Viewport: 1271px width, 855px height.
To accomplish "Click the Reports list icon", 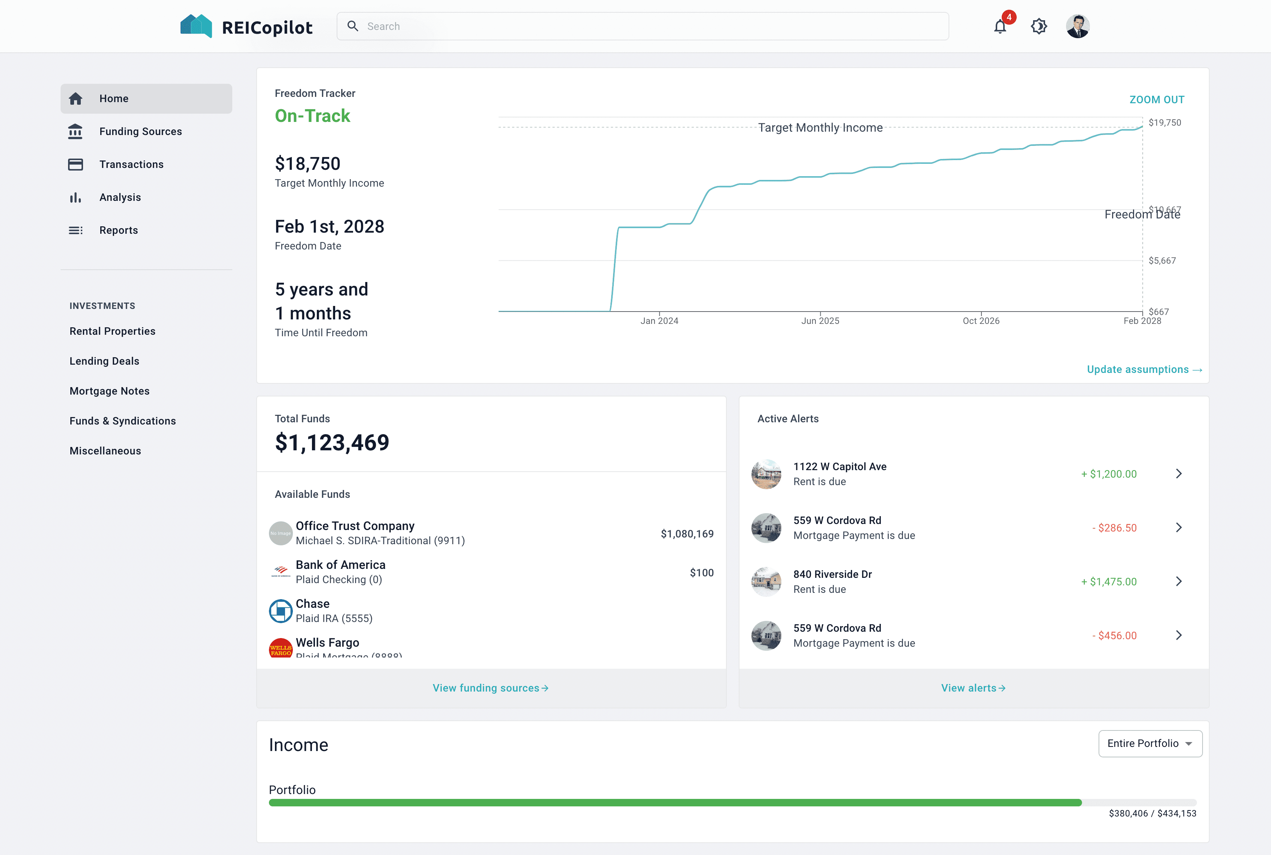I will point(75,230).
